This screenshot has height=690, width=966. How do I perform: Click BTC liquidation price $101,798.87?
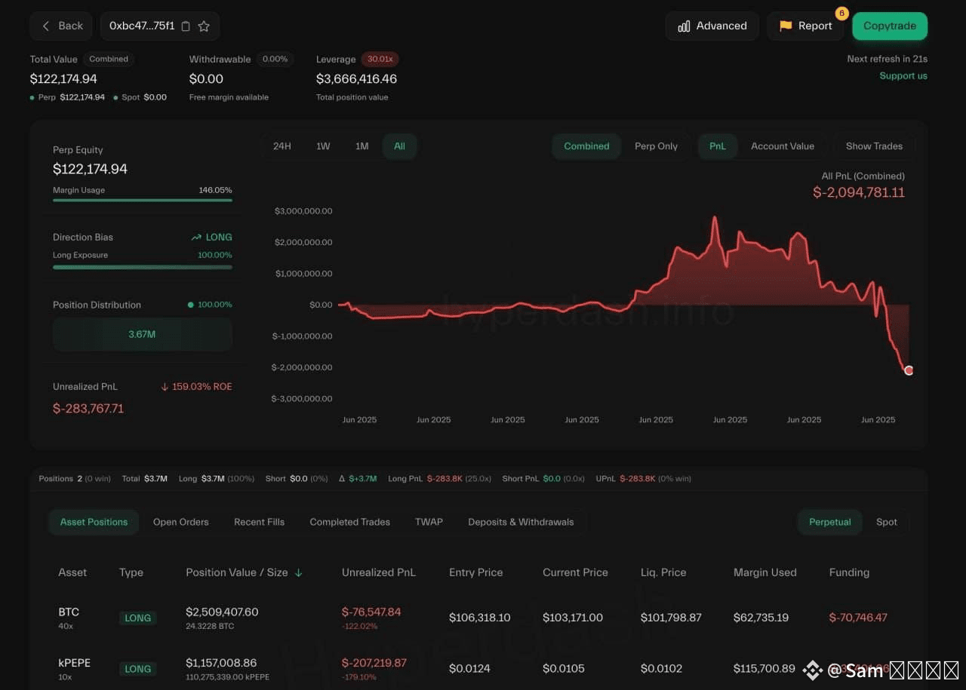[671, 618]
